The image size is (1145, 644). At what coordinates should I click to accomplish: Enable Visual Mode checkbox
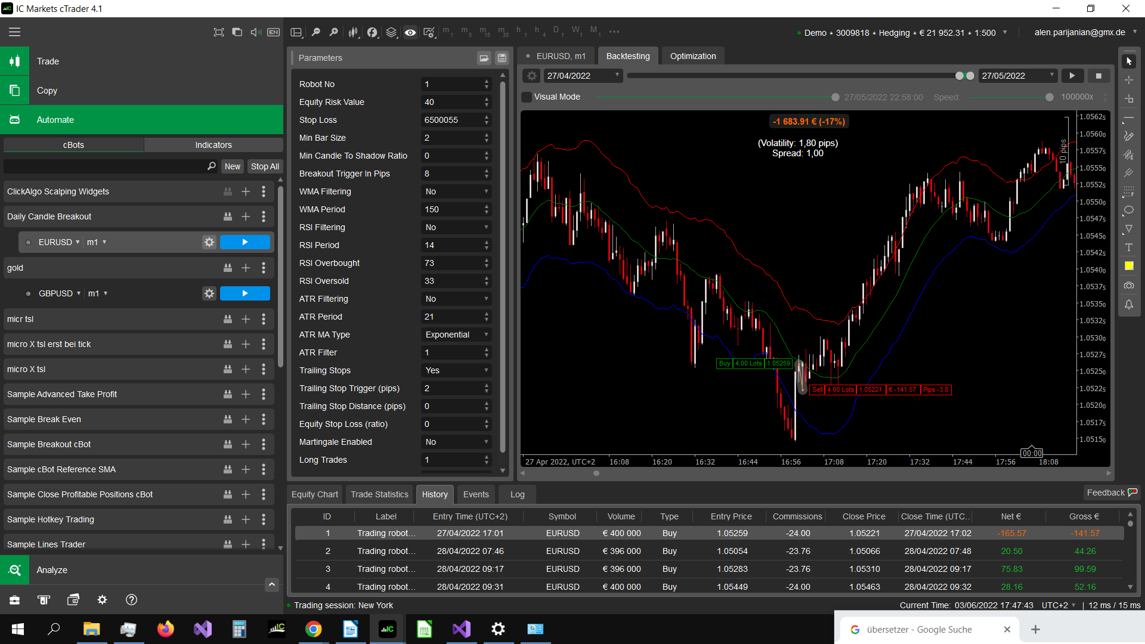527,97
